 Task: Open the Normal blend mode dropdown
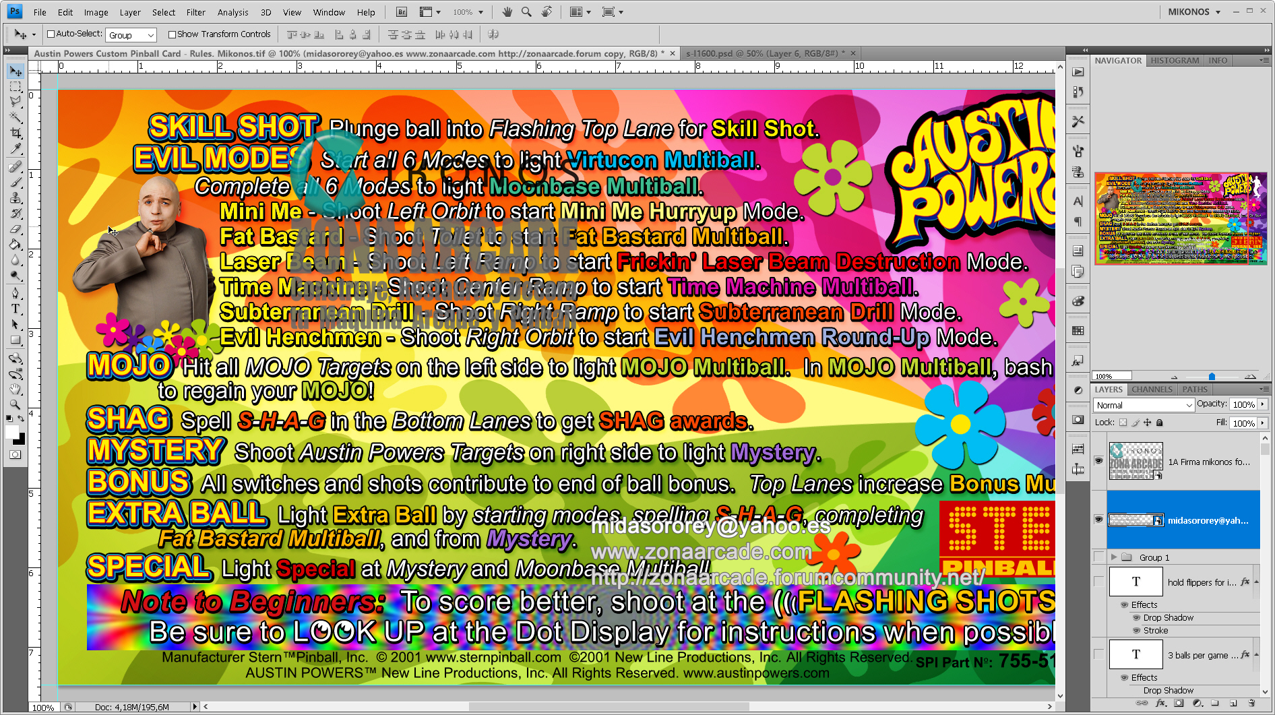1144,405
